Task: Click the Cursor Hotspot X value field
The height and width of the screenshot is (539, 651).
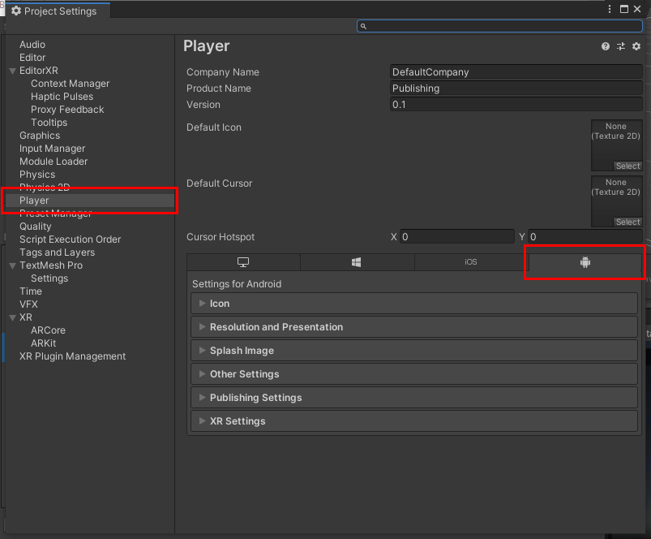Action: [454, 236]
